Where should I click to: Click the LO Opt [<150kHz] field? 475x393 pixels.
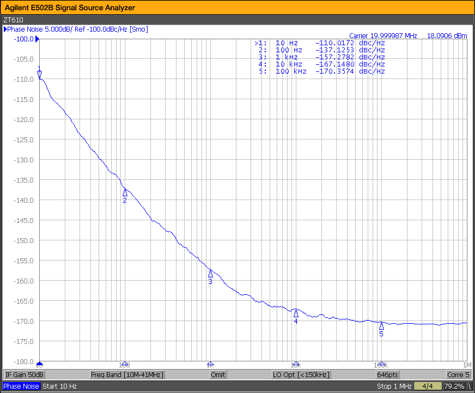(x=301, y=374)
